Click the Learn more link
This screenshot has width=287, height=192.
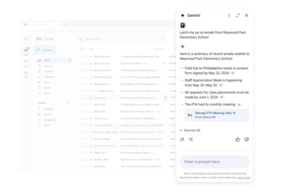coord(244,178)
